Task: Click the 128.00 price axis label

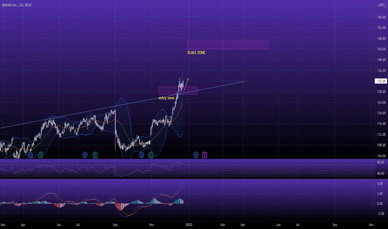Action: pyautogui.click(x=381, y=92)
